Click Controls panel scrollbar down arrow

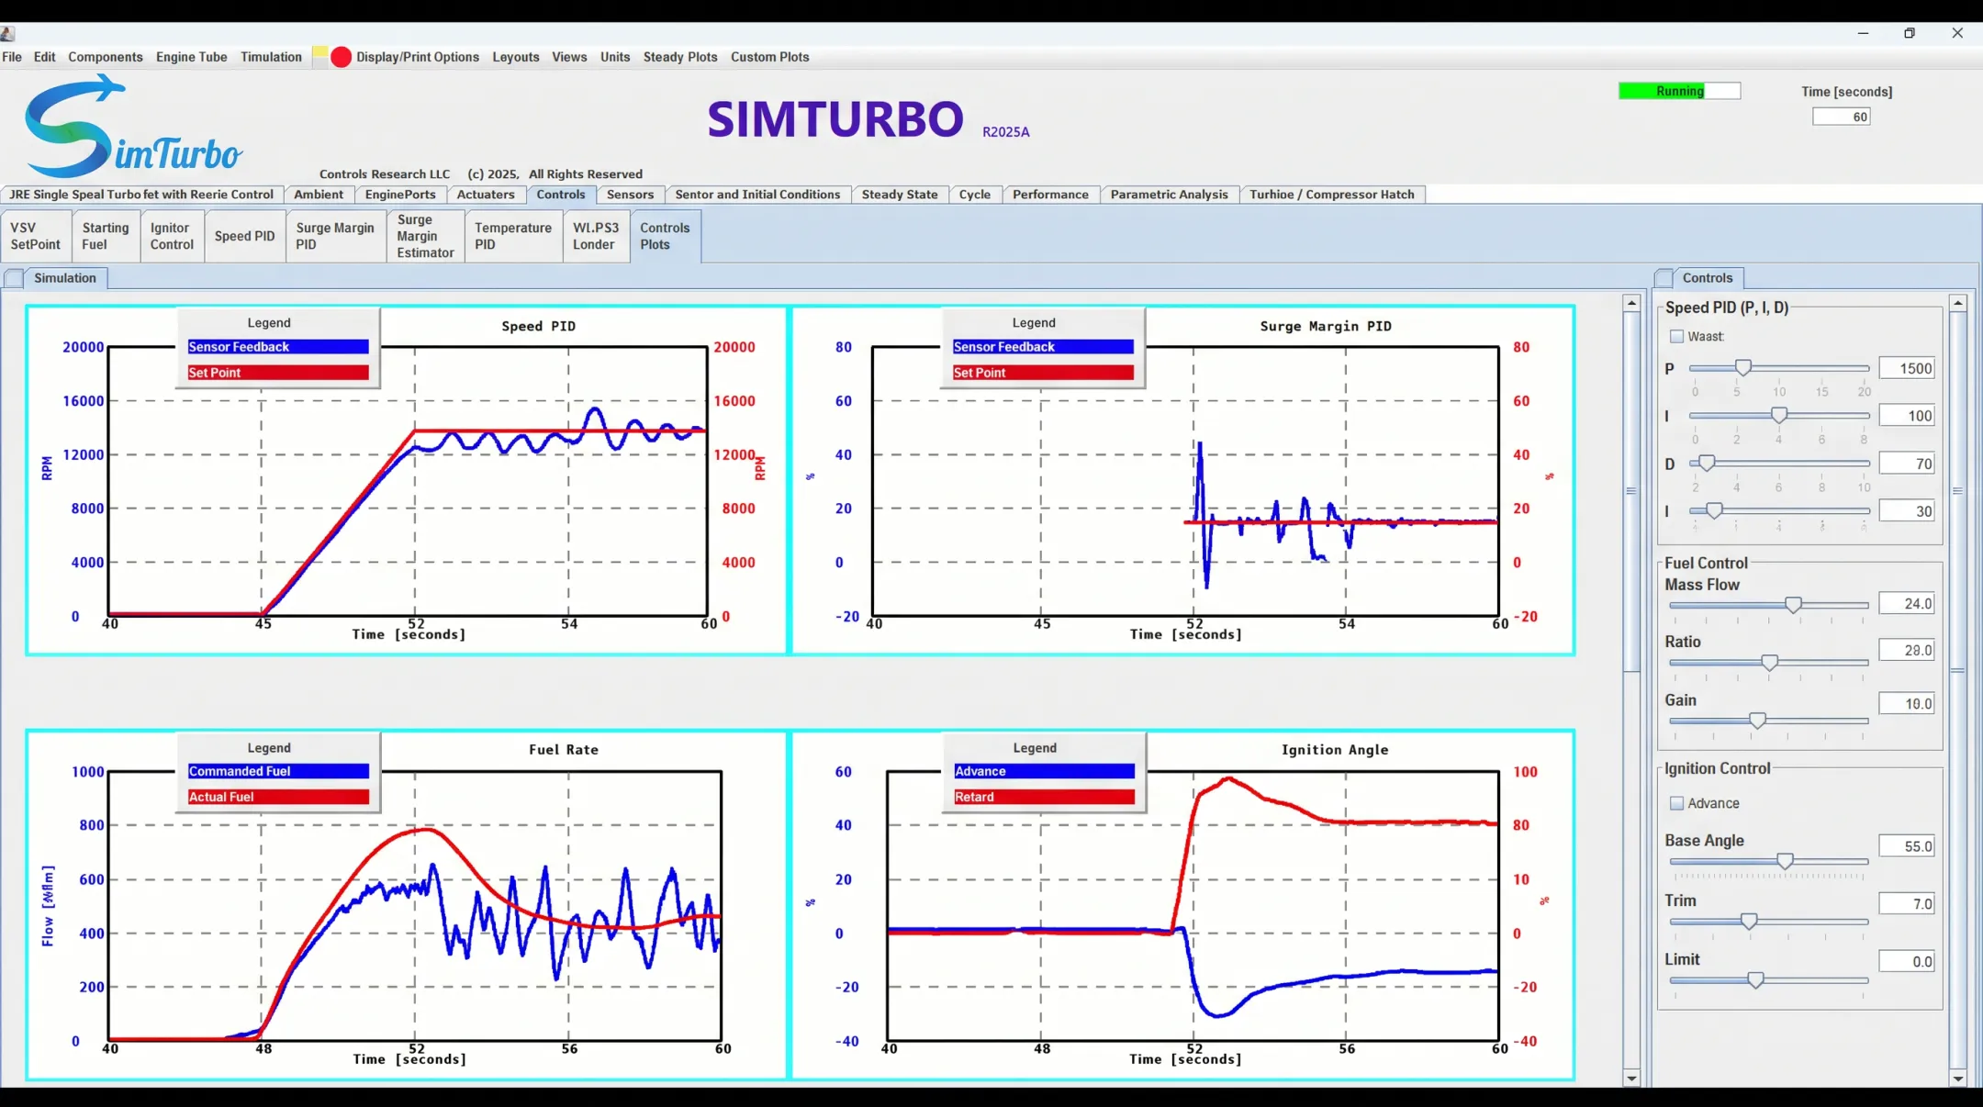click(x=1958, y=1079)
